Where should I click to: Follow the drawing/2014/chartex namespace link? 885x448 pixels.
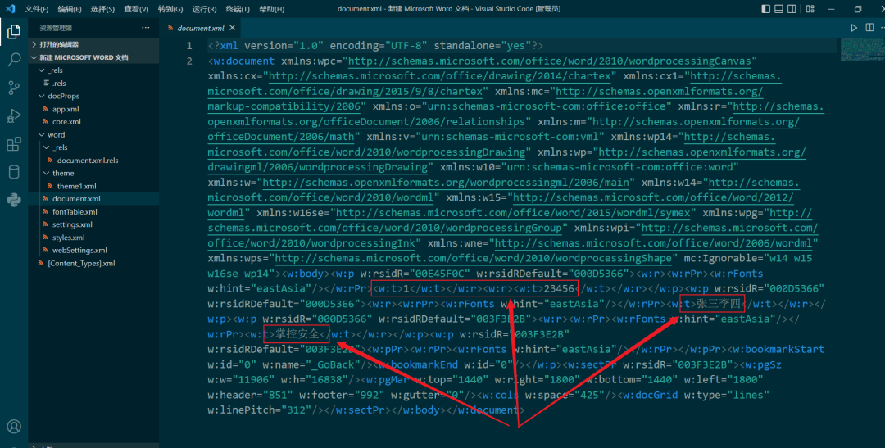pyautogui.click(x=440, y=76)
